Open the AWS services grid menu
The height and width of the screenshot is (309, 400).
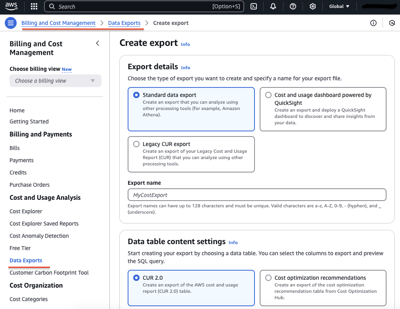coord(34,6)
